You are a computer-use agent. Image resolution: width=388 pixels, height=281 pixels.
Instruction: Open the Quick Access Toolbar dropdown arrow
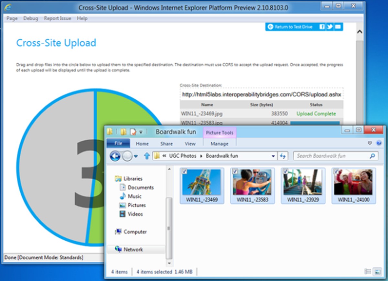click(x=141, y=132)
